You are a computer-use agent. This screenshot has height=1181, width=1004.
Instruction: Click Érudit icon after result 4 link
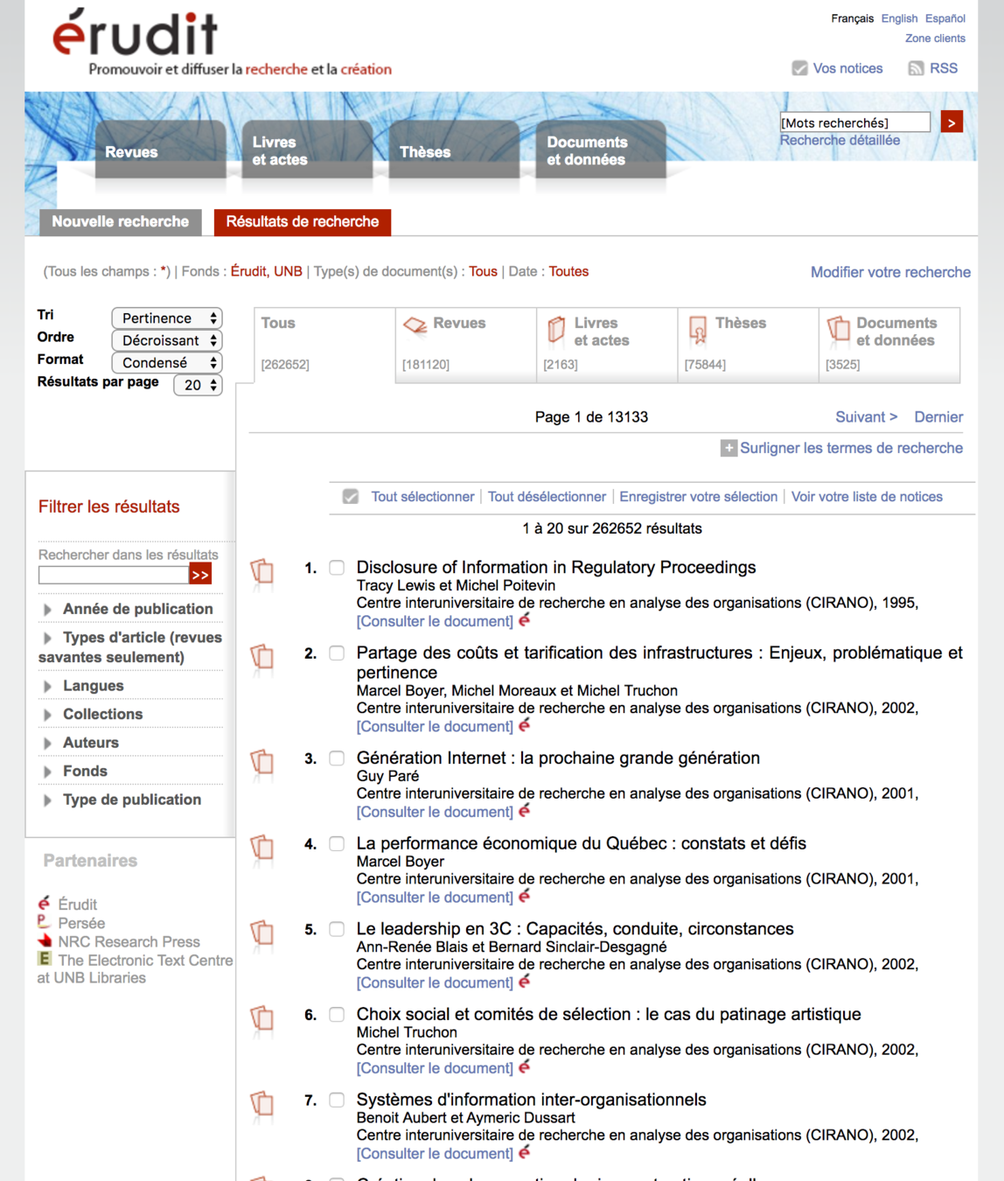[x=525, y=896]
